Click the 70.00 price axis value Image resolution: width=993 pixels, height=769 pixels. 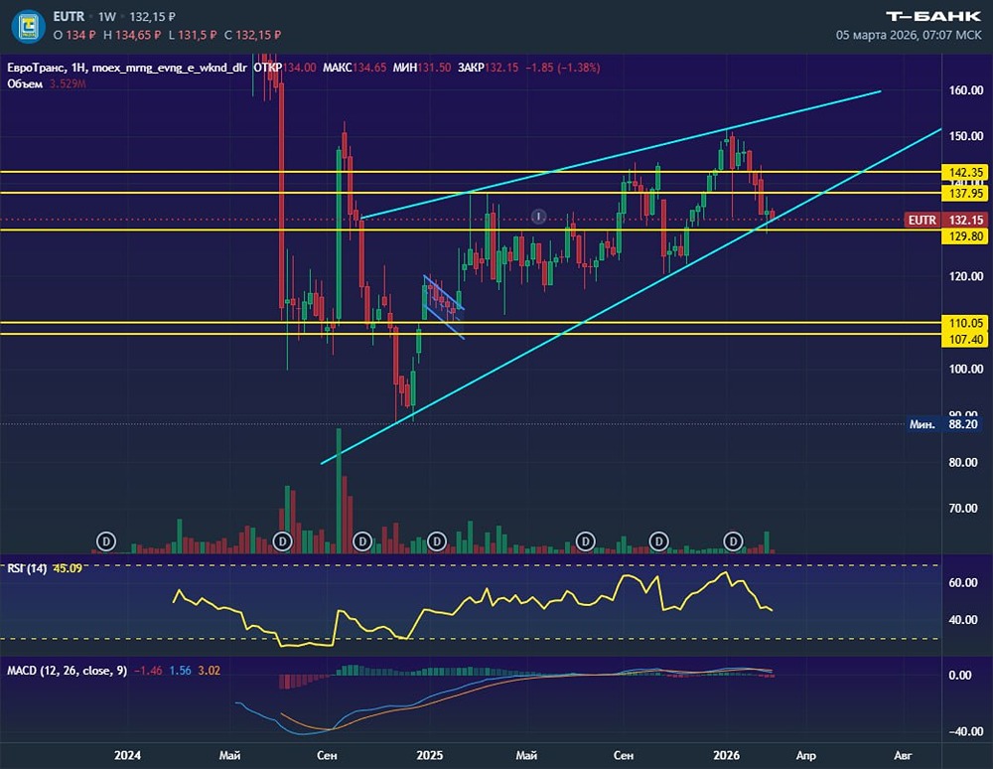pos(962,508)
